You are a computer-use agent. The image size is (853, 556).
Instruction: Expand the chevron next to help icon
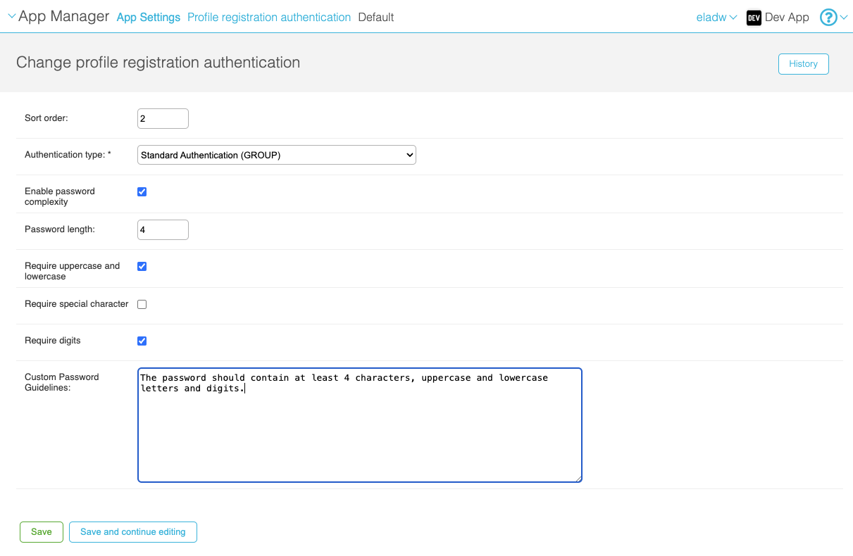844,18
